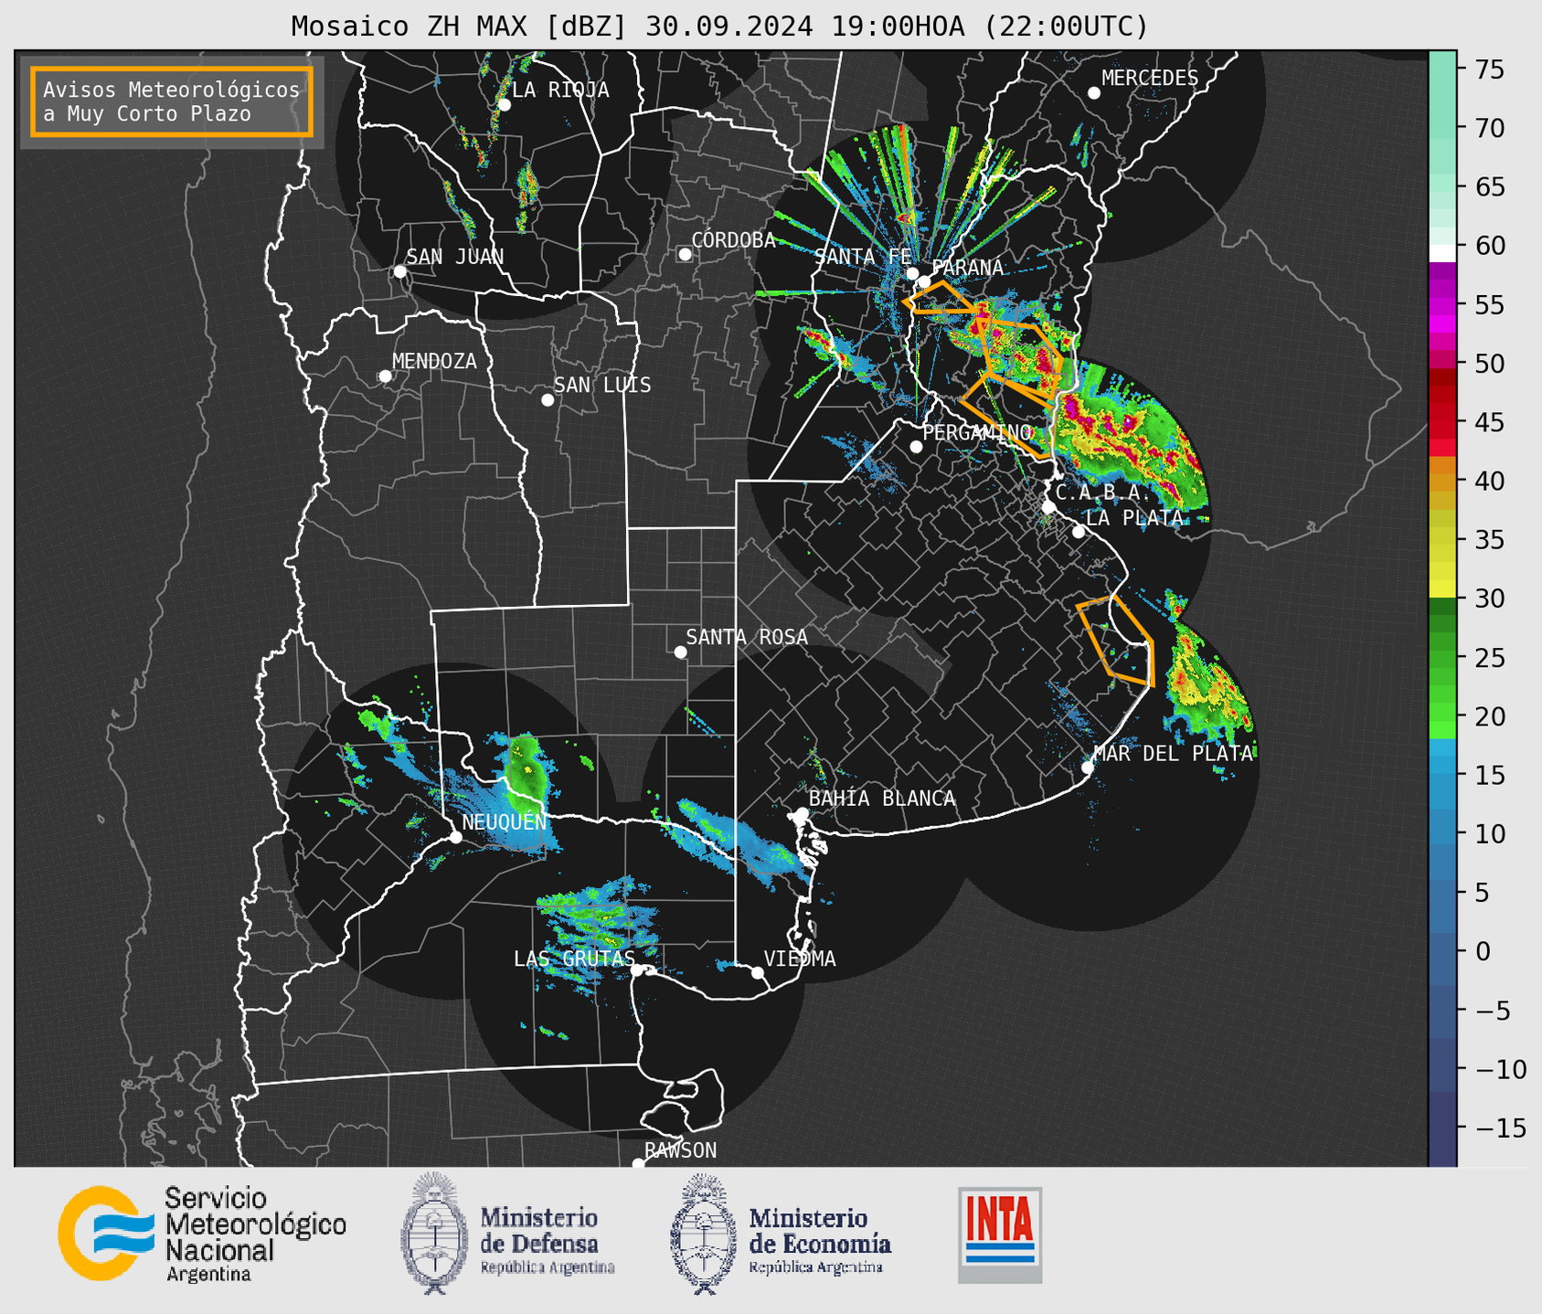
Task: Select the LA RIOJA city label
Action: point(560,90)
